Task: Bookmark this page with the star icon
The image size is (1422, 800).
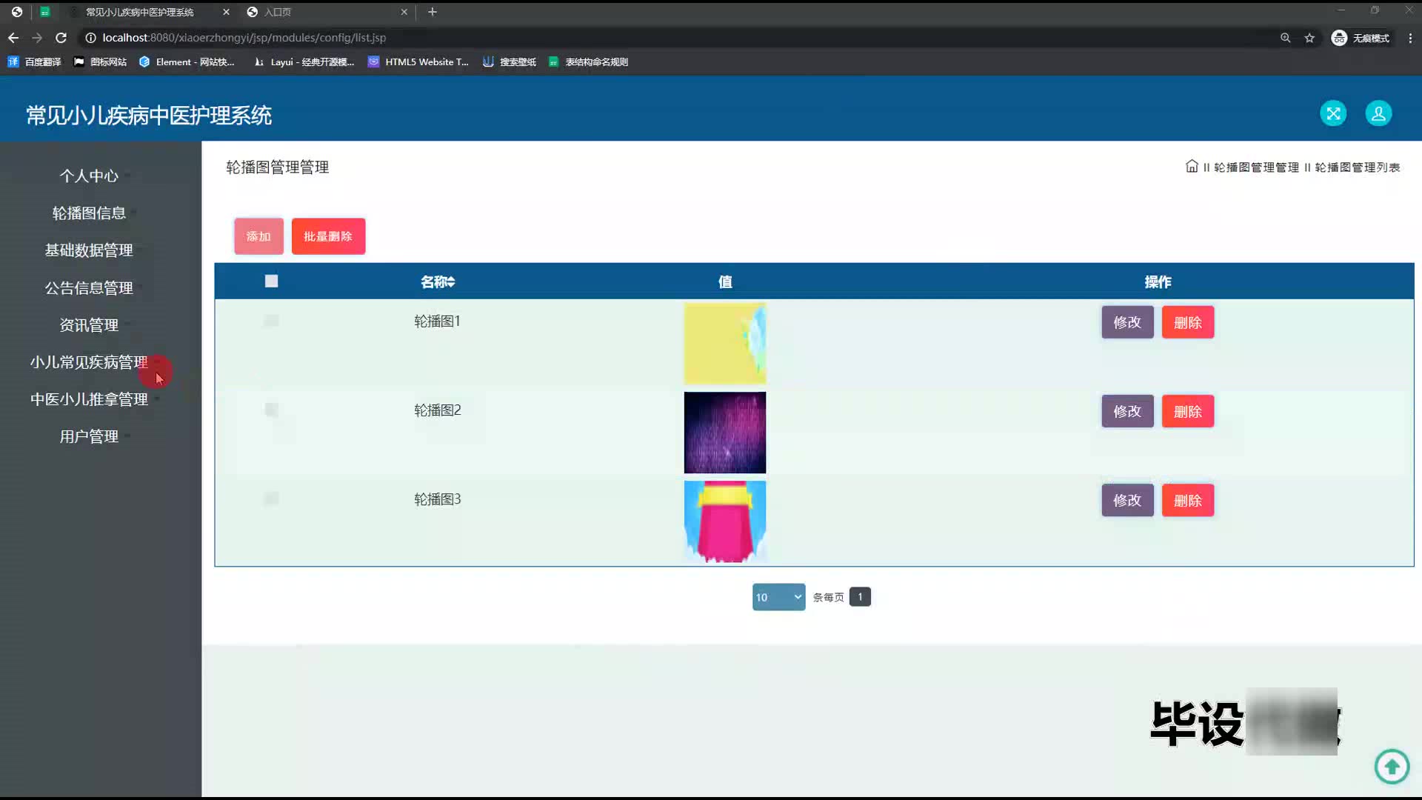Action: pyautogui.click(x=1309, y=38)
